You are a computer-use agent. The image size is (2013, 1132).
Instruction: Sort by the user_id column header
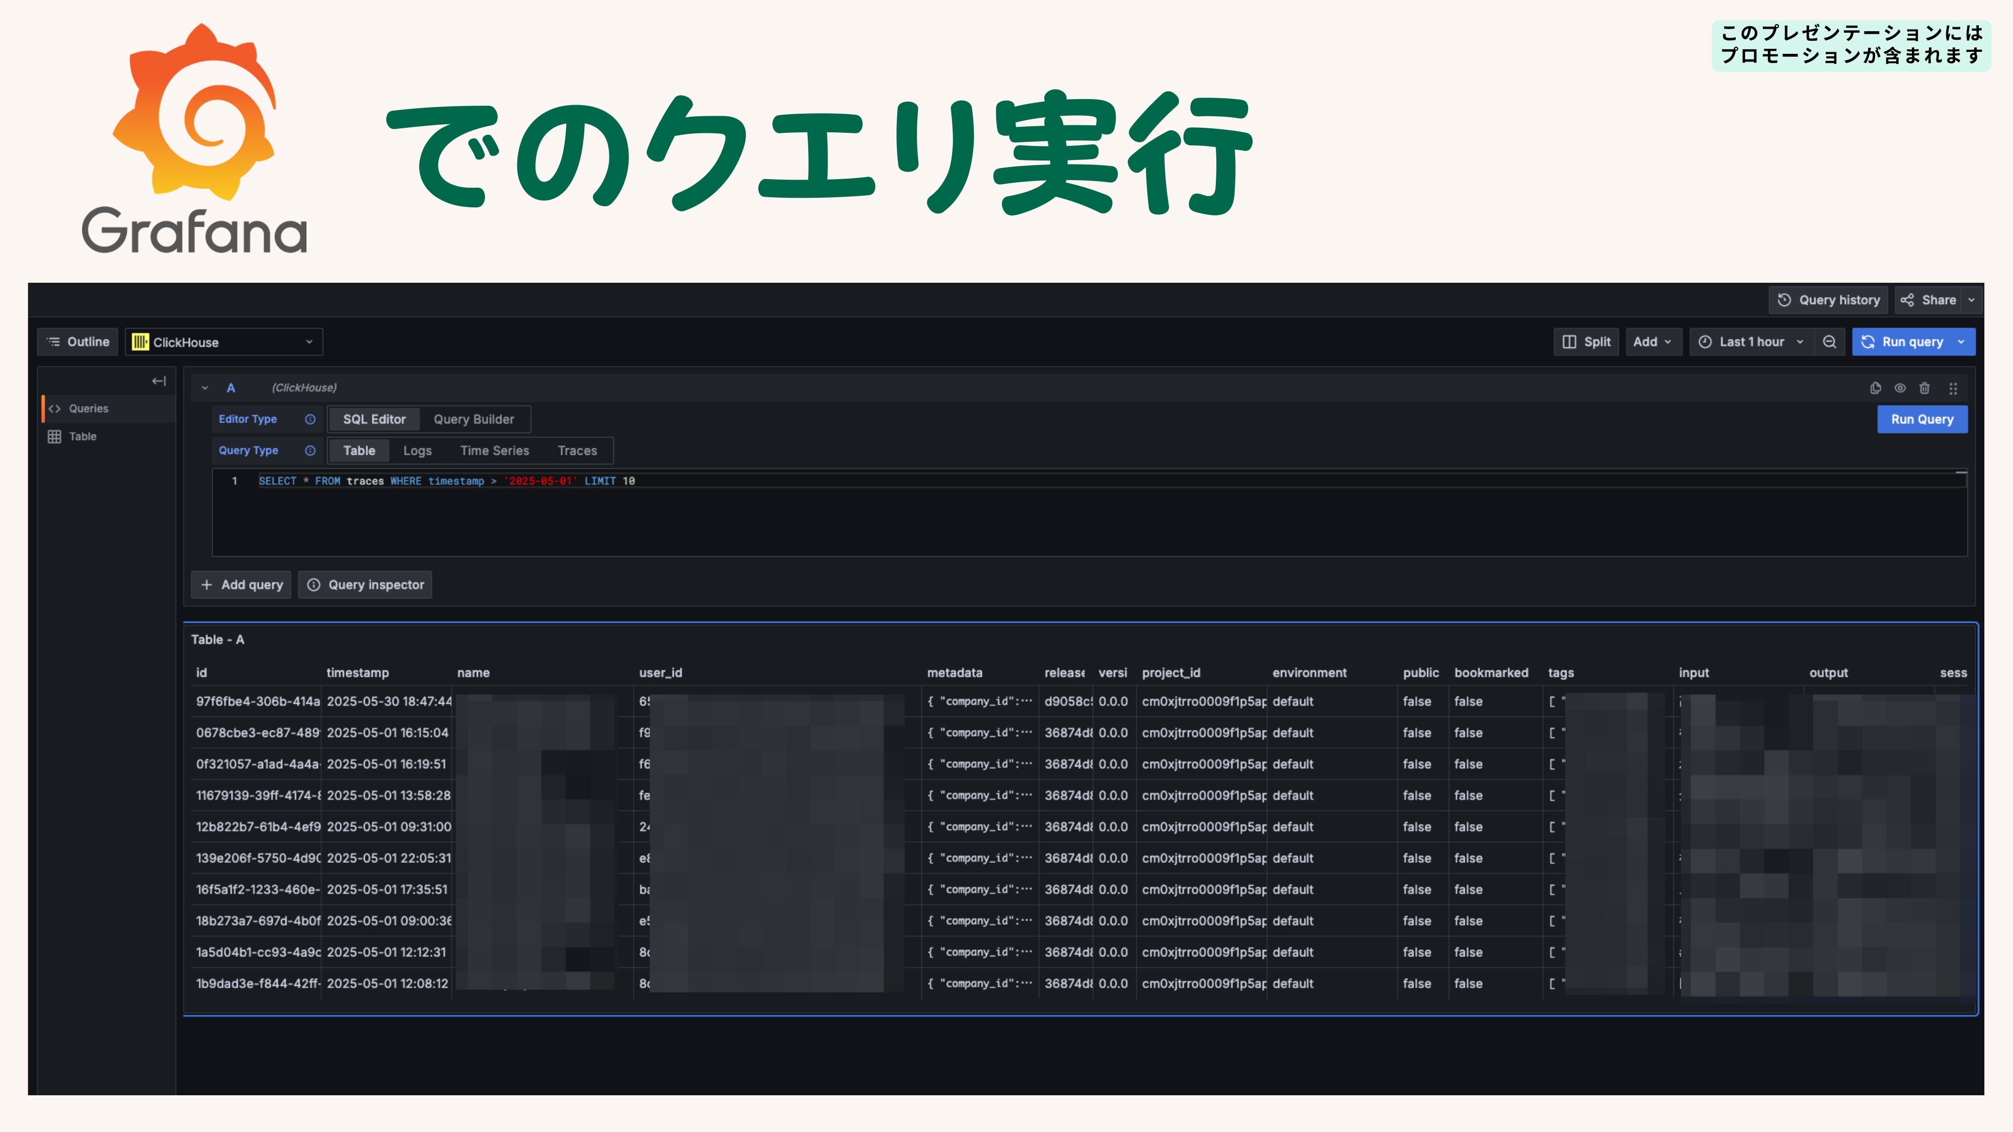(x=660, y=673)
